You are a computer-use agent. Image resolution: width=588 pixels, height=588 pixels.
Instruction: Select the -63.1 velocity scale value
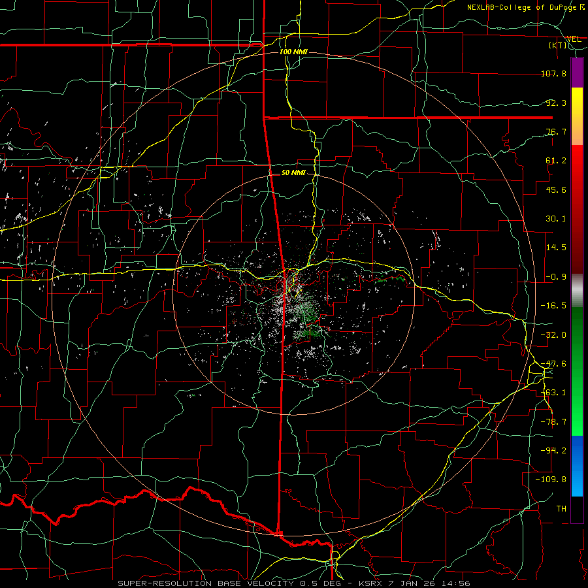[553, 393]
